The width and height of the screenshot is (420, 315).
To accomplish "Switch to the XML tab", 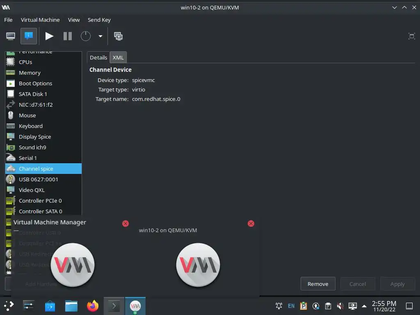I will 118,57.
